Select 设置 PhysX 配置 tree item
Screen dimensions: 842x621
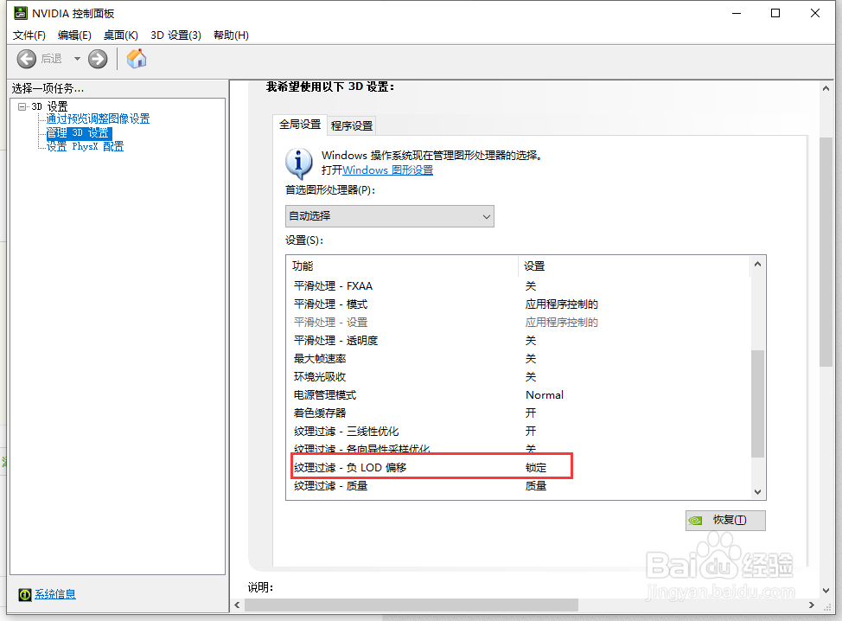click(x=85, y=146)
